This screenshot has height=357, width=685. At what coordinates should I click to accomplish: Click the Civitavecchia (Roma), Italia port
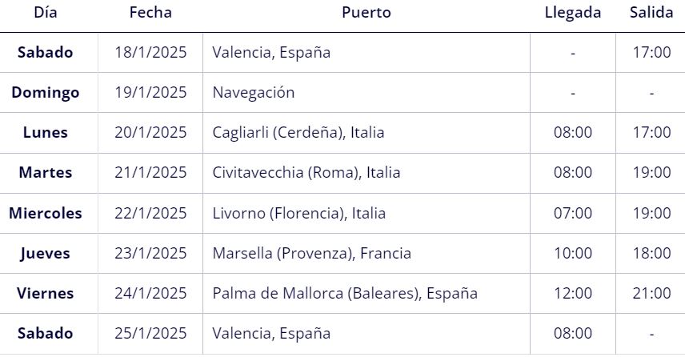[x=306, y=173]
